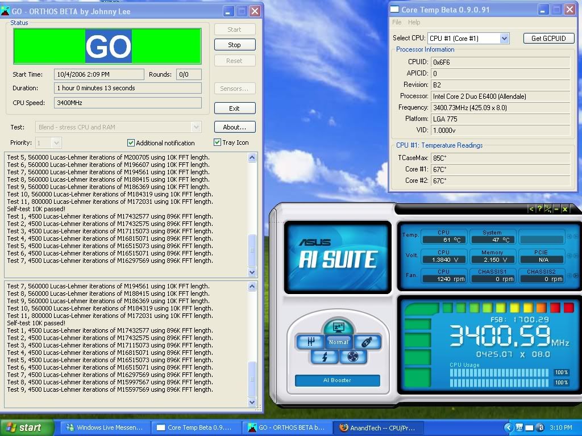Open the Q-Fan fan icon in AI Suite
Viewport: 582px width, 436px height.
(353, 357)
